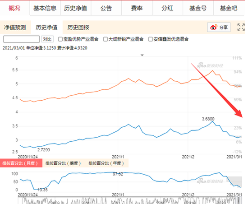This screenshot has width=248, height=204.
Task: Click the 2021/1 date label on main chart
Action: (x=118, y=157)
